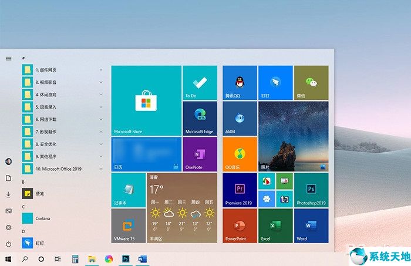Open 便笺 sticky notes in app list

point(63,194)
